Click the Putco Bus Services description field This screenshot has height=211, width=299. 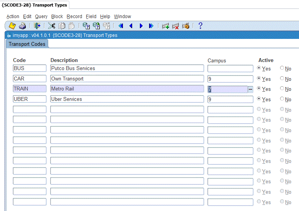click(127, 69)
